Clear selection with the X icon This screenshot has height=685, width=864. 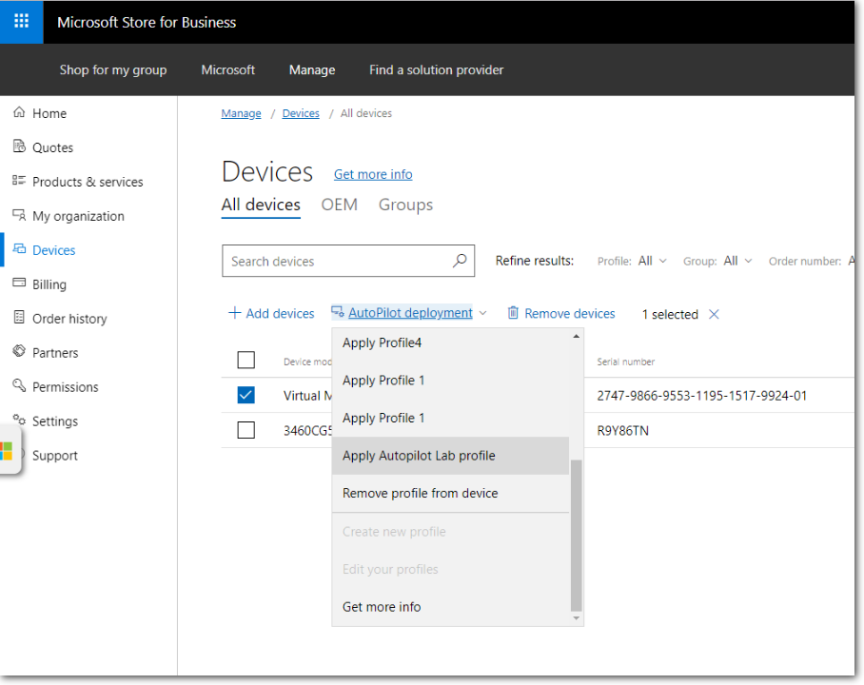coord(714,314)
